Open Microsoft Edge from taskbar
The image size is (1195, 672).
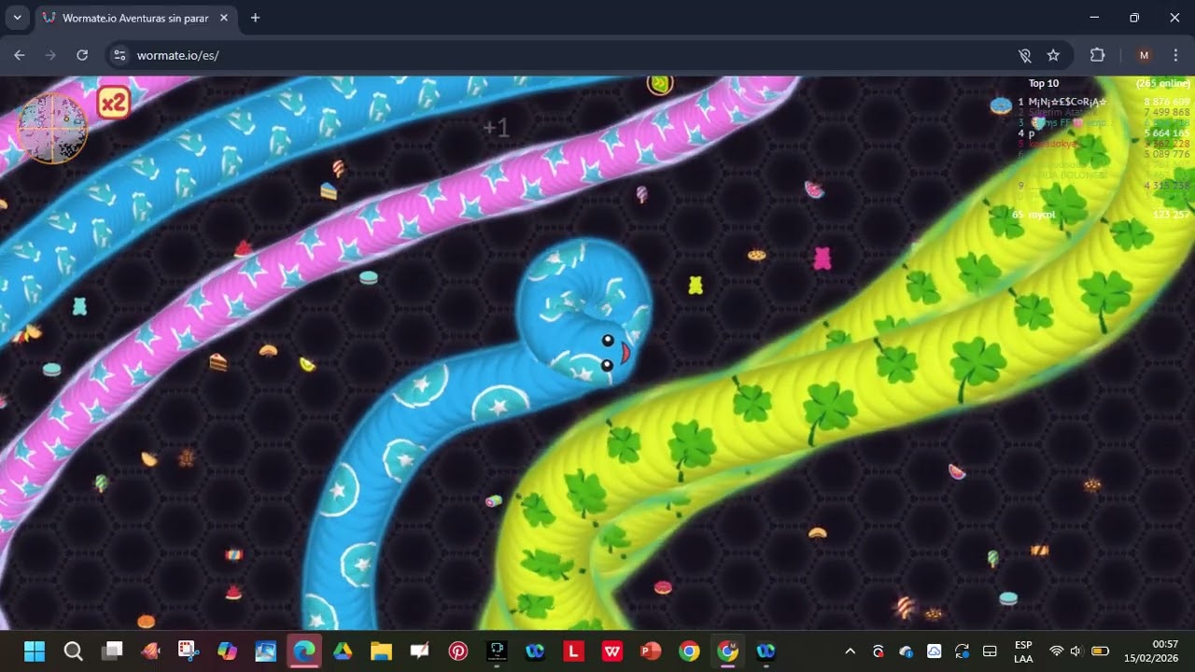[x=304, y=651]
